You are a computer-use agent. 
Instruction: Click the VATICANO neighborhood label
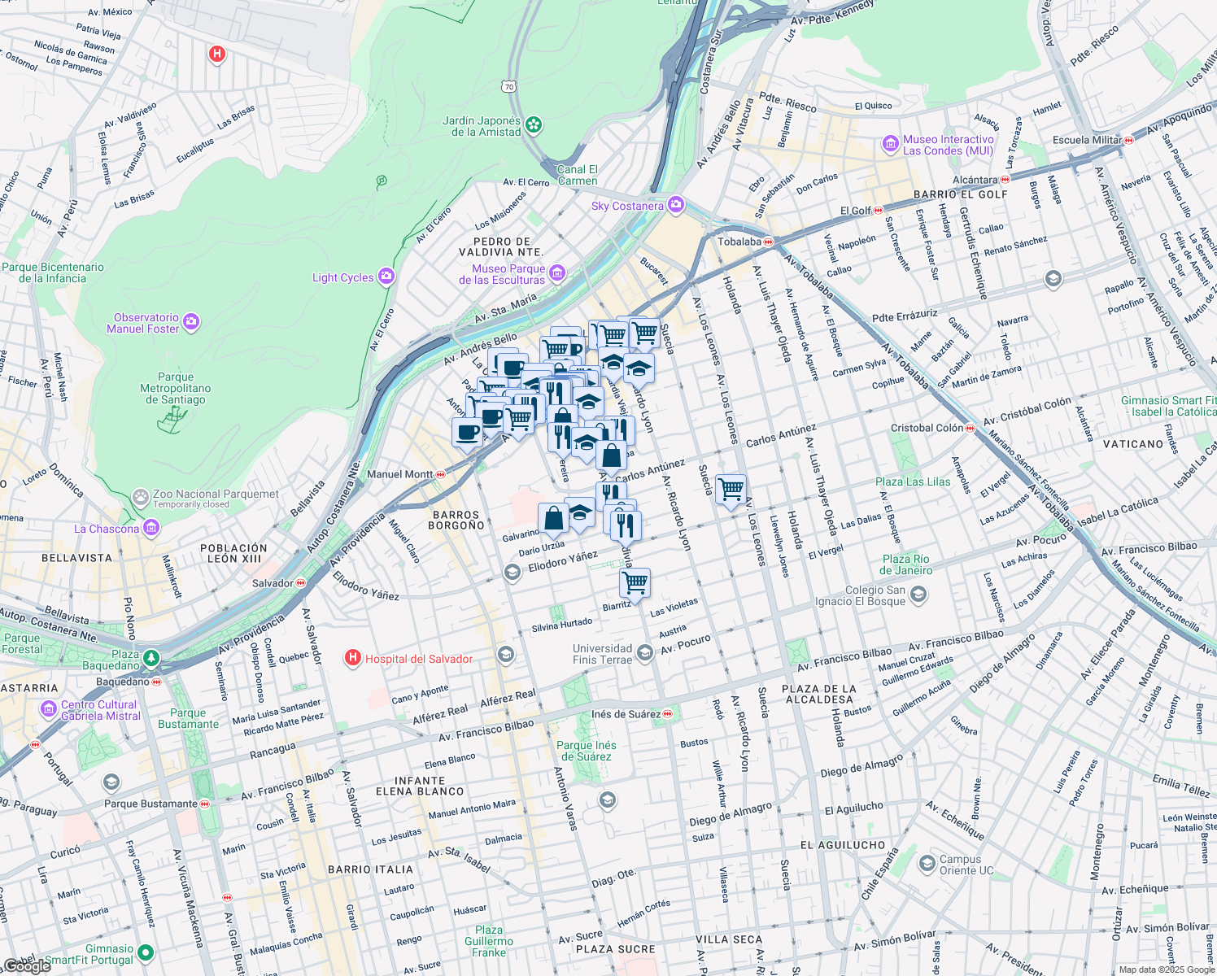[1133, 444]
